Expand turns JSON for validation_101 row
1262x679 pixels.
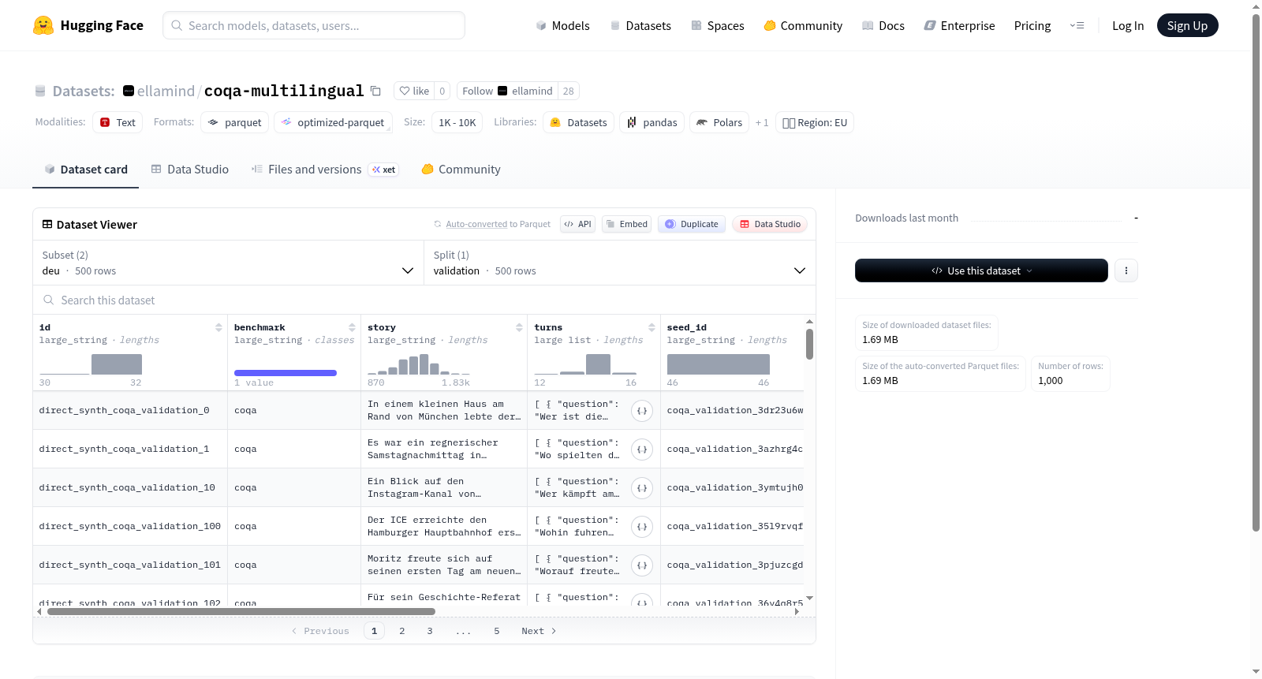642,565
